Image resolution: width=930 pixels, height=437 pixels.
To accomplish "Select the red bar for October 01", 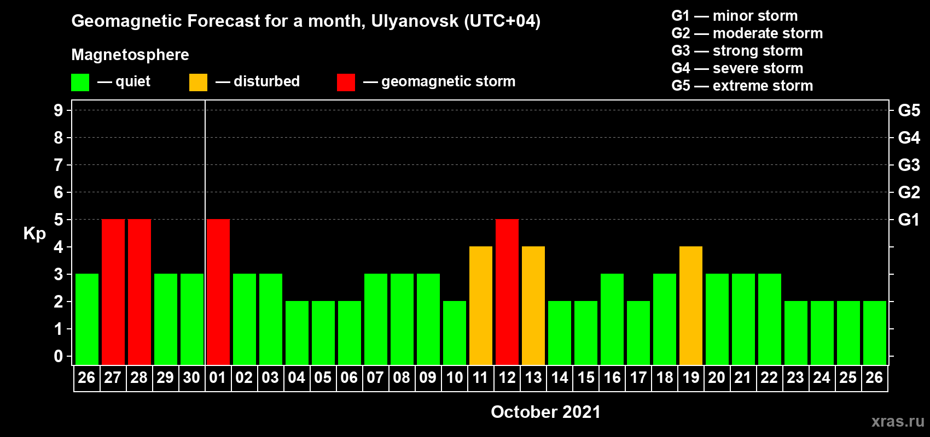I will (218, 292).
